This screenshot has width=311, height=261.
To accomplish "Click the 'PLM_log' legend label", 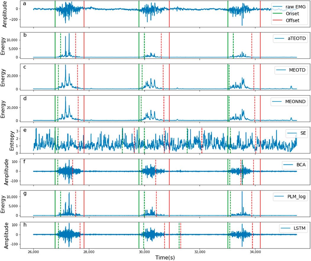I will pos(297,197).
